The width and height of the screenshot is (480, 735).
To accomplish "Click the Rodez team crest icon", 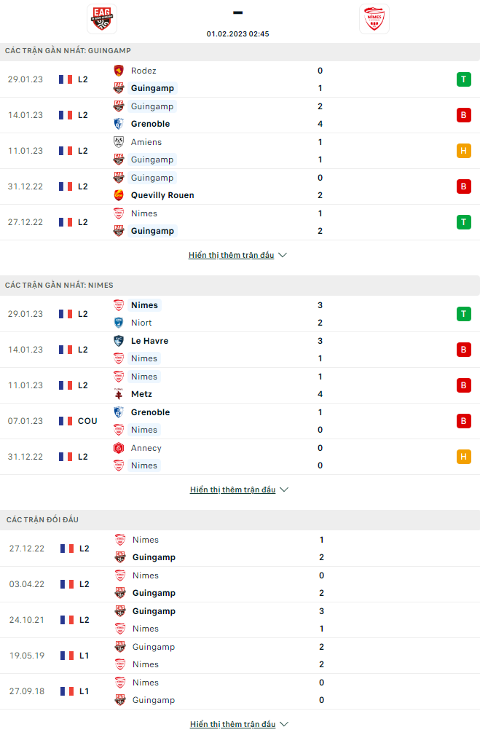I will [x=119, y=71].
